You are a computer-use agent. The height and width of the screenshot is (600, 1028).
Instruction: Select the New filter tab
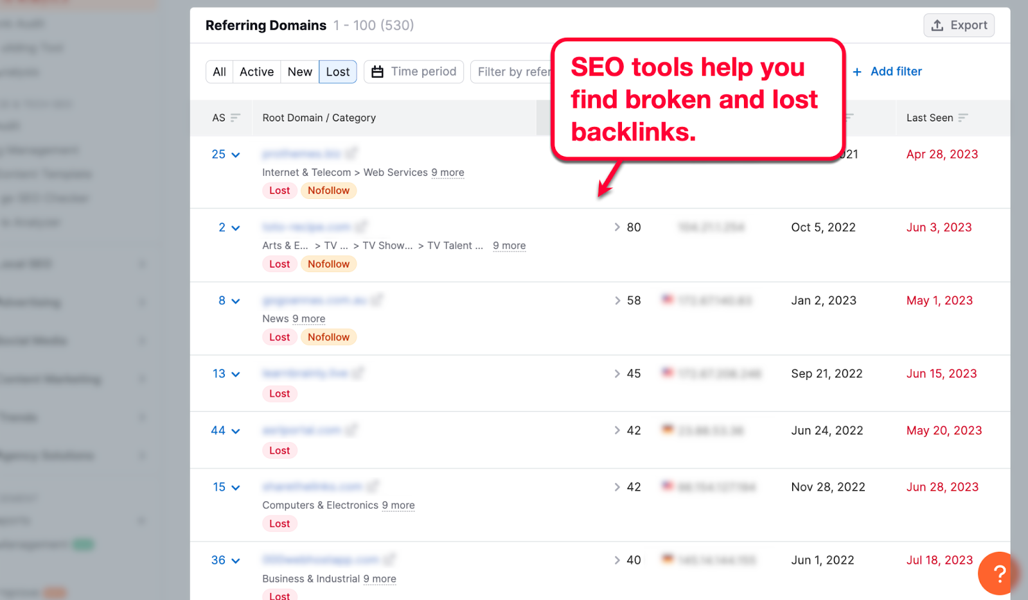tap(299, 72)
